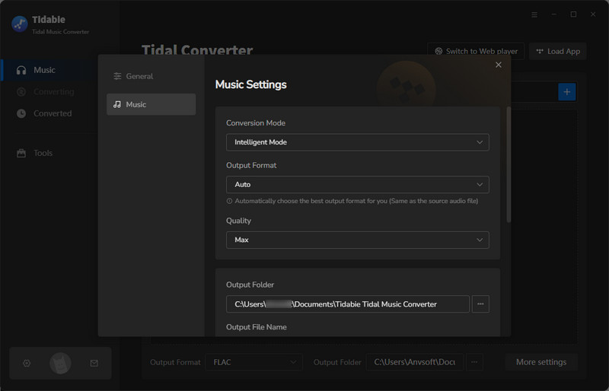Screen dimensions: 609x391
Task: Expand the Quality Max dropdown
Action: tap(357, 240)
